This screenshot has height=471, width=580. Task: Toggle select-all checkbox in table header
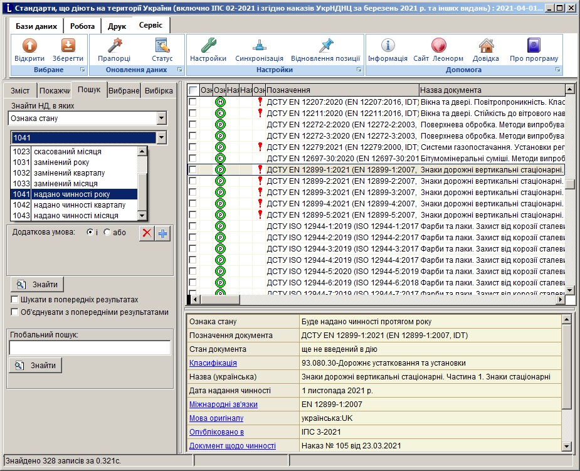click(x=193, y=90)
